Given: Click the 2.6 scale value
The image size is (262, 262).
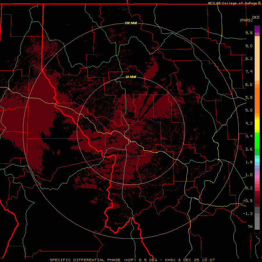Looking at the screenshot, I should click(x=249, y=149).
